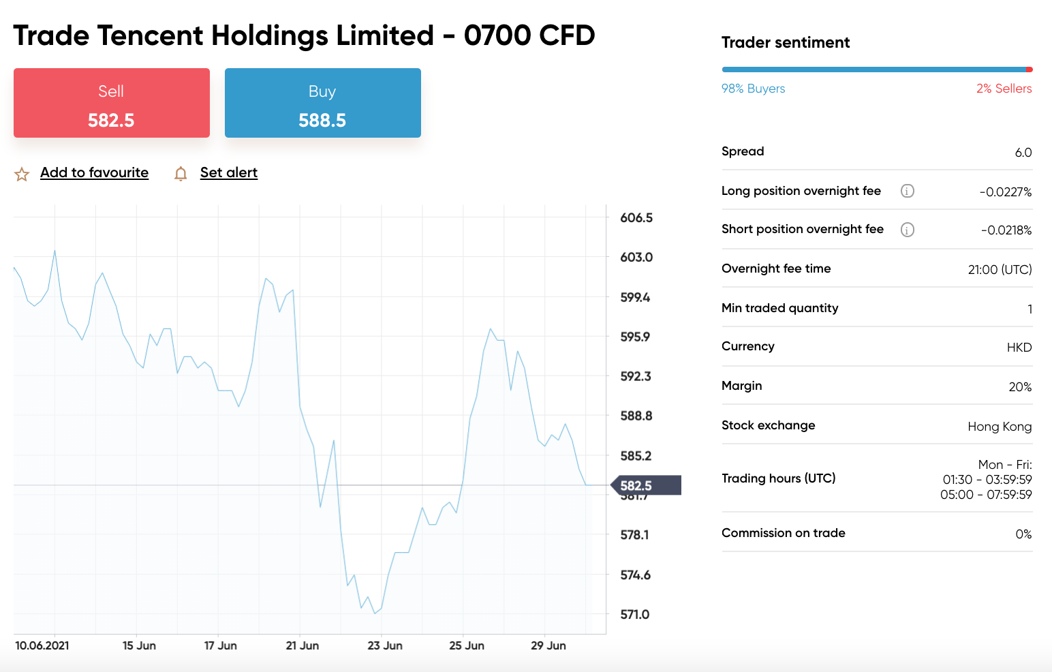This screenshot has height=672, width=1052.
Task: Click the Trader sentiment heading
Action: coord(786,42)
